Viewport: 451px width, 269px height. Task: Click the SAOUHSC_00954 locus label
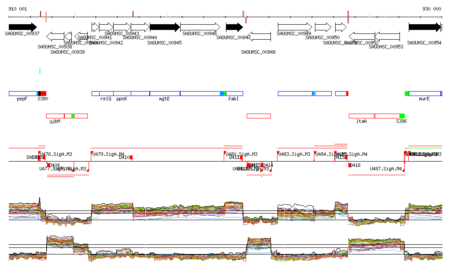(424, 43)
